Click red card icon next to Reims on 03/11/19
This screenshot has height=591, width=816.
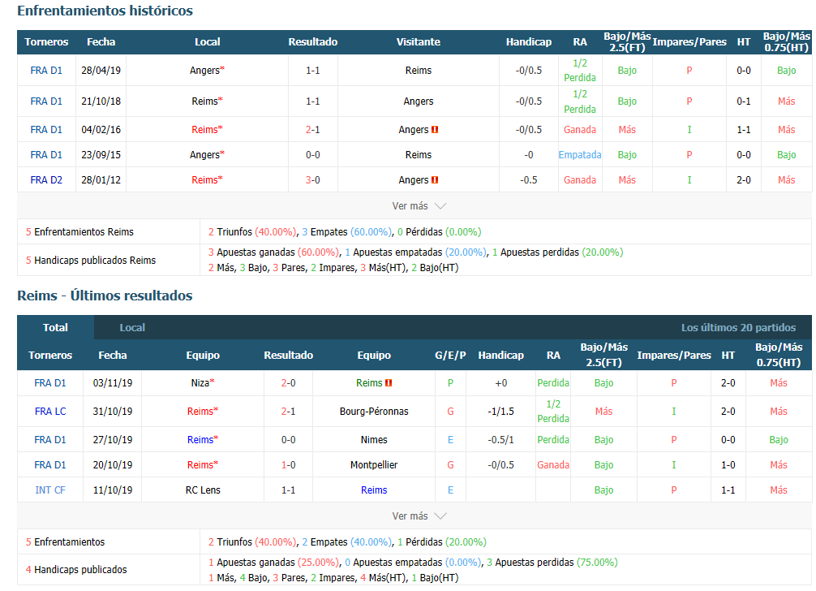[389, 382]
